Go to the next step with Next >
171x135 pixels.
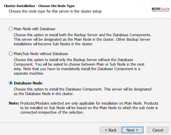tap(132, 130)
